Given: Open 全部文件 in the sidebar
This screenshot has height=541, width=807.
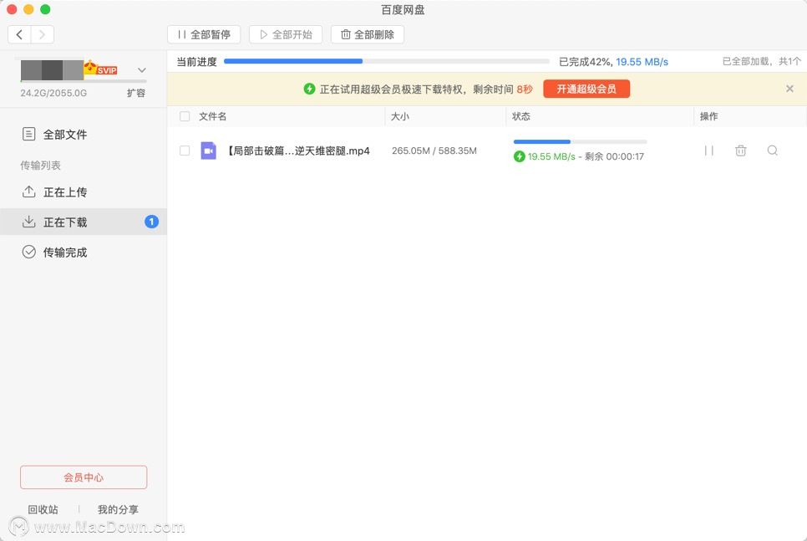Looking at the screenshot, I should coord(84,135).
